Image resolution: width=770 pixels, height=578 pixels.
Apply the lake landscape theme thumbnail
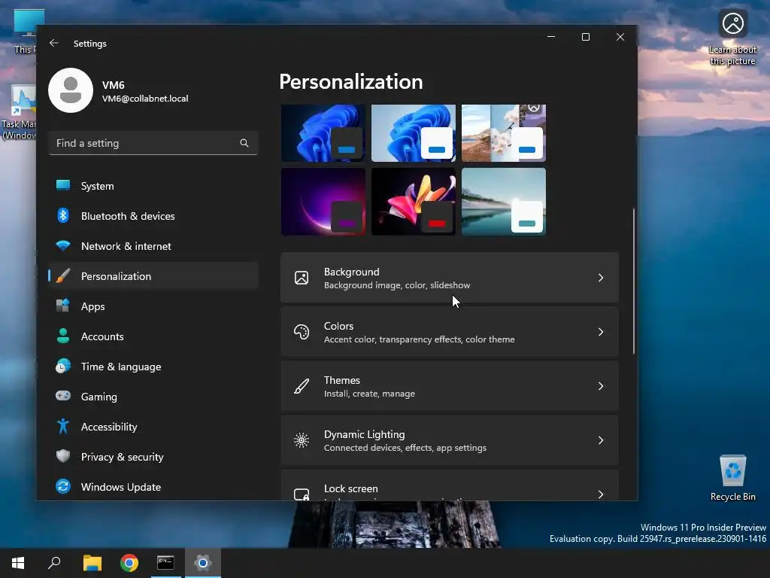[x=504, y=202]
